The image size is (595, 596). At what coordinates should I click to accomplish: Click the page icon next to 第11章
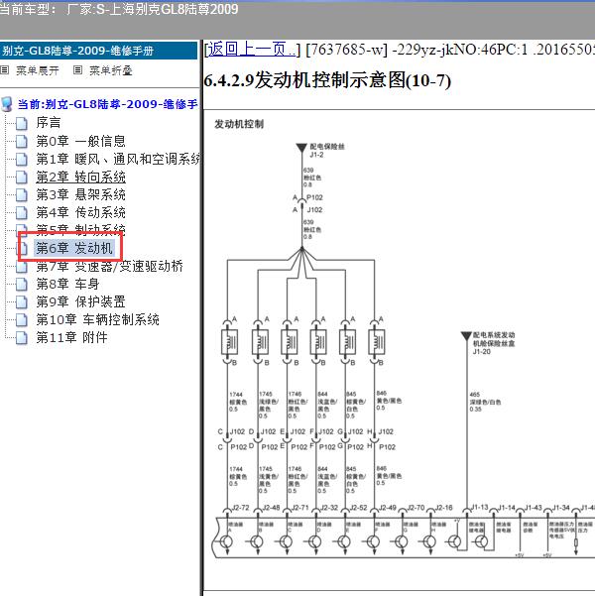tap(22, 338)
